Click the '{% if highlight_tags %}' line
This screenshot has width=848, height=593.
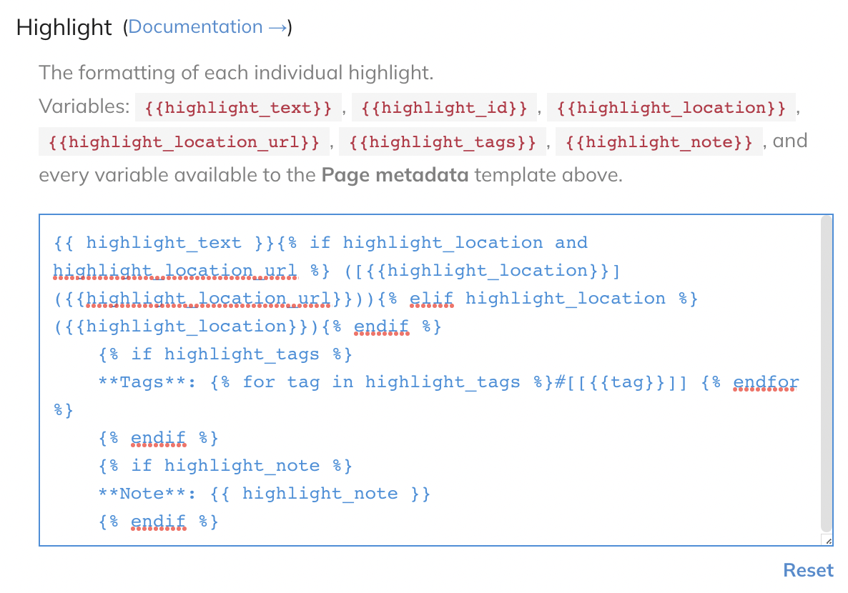click(x=225, y=354)
